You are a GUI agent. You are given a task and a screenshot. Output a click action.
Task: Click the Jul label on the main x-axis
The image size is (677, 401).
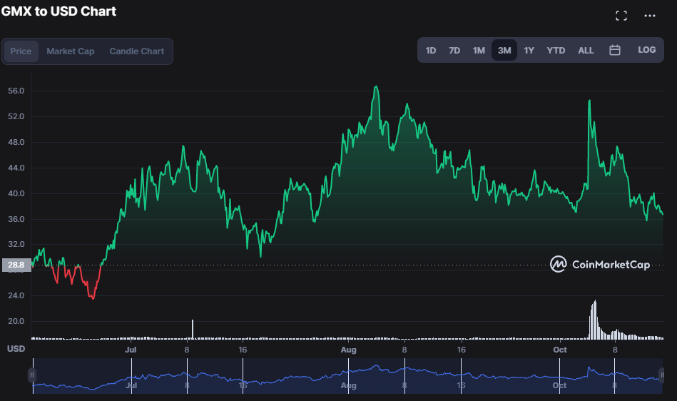(x=131, y=350)
